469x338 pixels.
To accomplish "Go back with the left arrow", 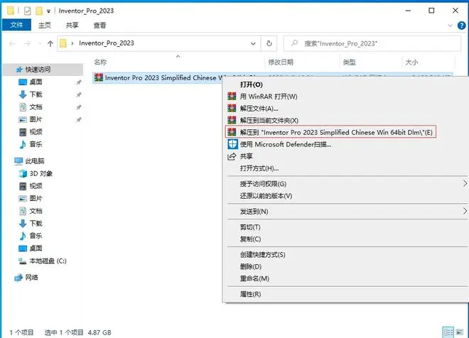I will (x=12, y=43).
